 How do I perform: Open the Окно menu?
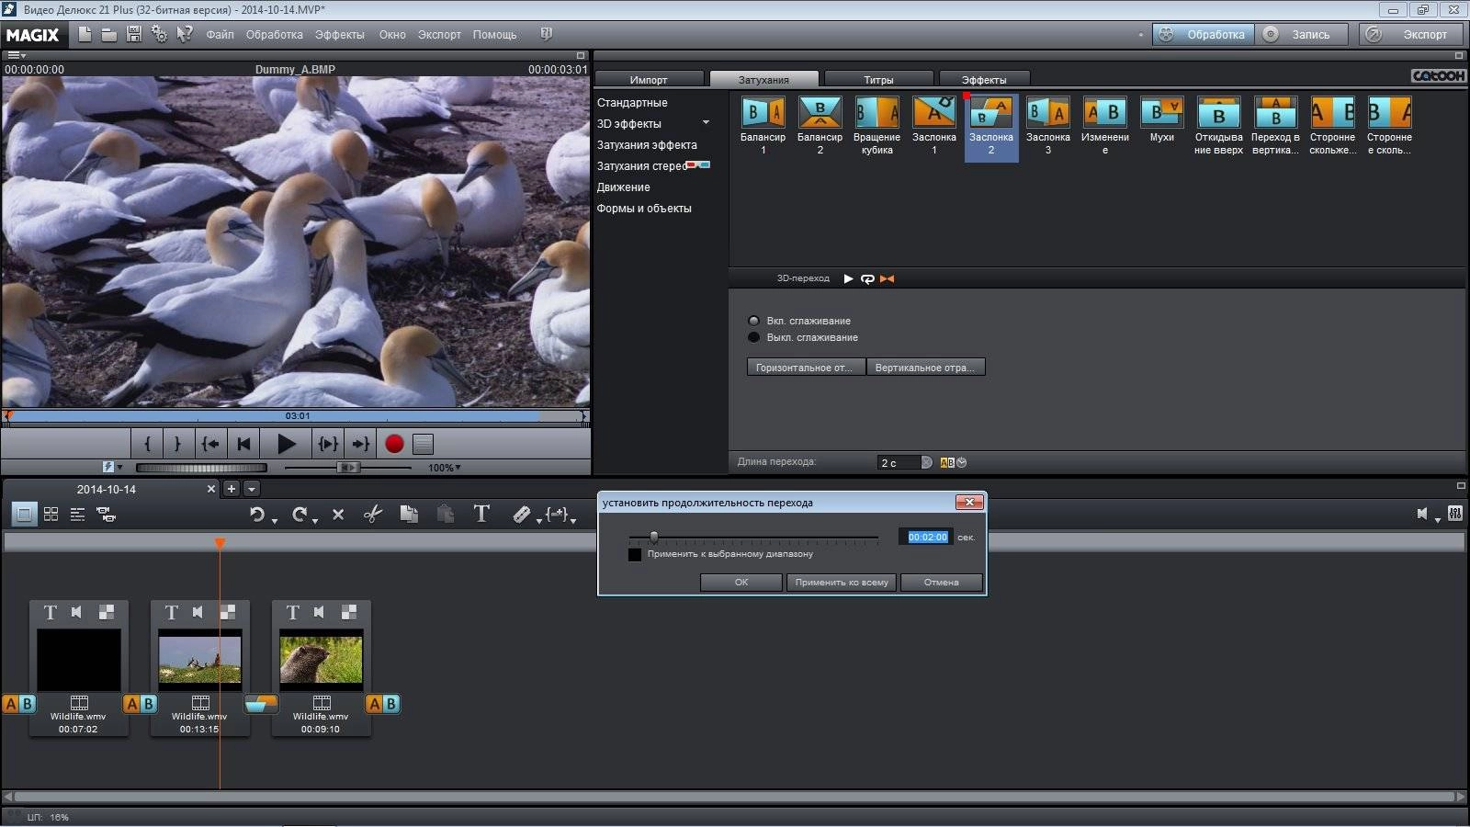[392, 35]
